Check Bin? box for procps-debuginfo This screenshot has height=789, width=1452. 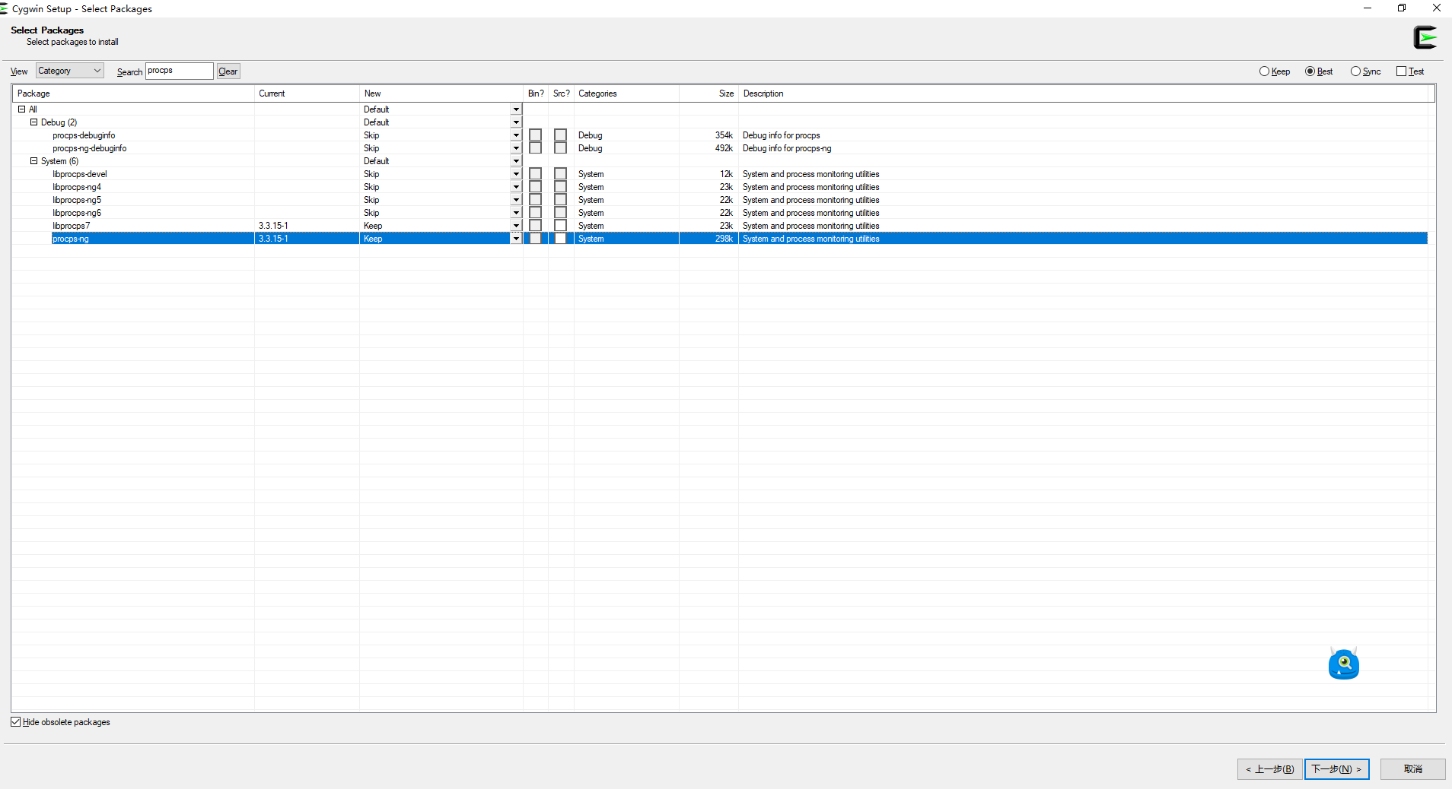tap(536, 135)
